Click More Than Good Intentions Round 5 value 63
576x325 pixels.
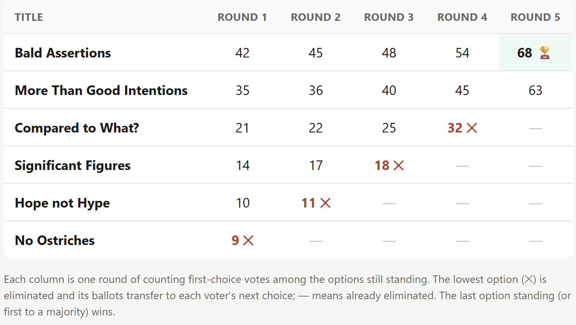pos(535,90)
